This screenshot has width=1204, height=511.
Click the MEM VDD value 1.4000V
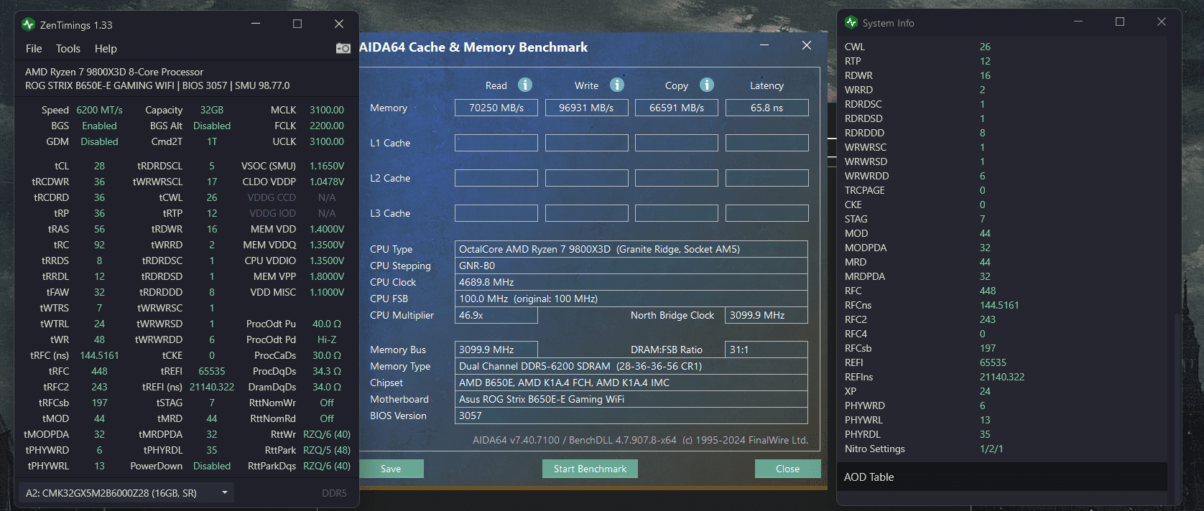point(327,229)
